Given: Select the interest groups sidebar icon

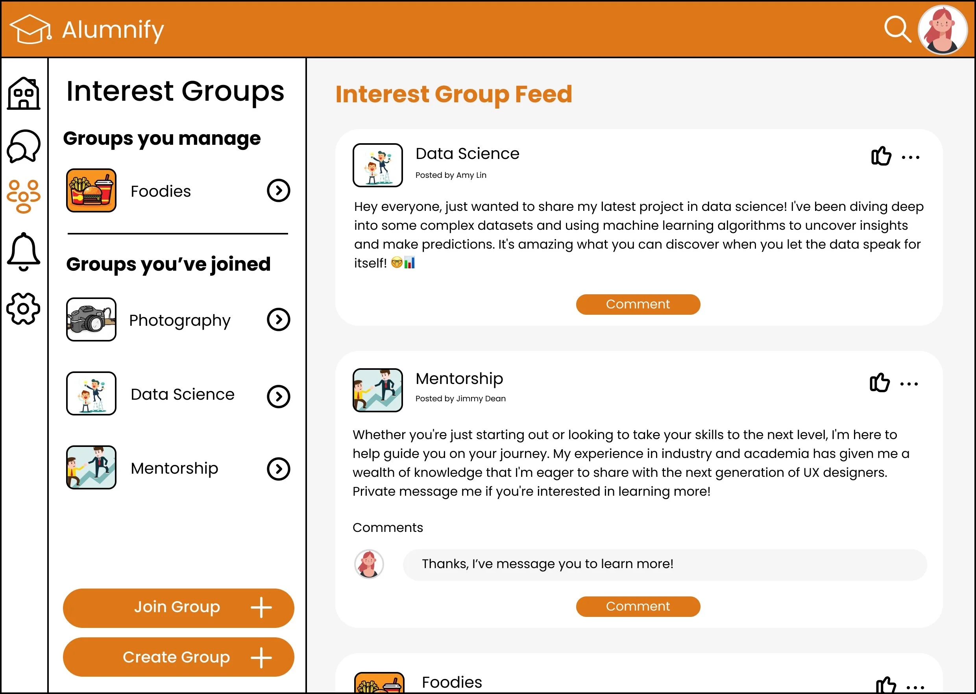Looking at the screenshot, I should 24,197.
